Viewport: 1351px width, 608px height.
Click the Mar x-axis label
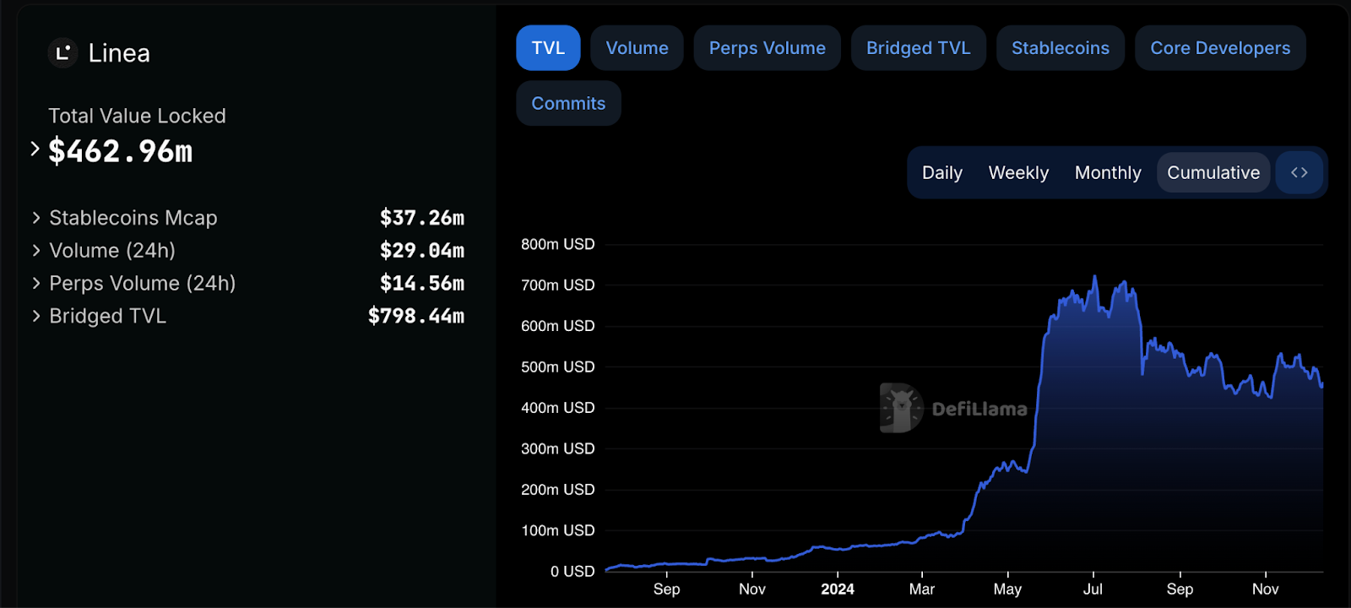[921, 589]
